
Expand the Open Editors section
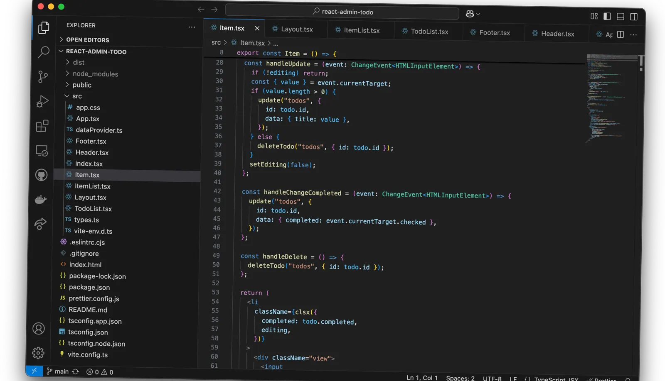point(87,40)
